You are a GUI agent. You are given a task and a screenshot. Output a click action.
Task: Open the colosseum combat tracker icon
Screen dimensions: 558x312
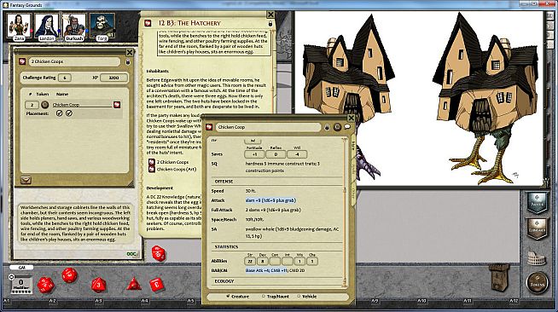click(x=536, y=258)
